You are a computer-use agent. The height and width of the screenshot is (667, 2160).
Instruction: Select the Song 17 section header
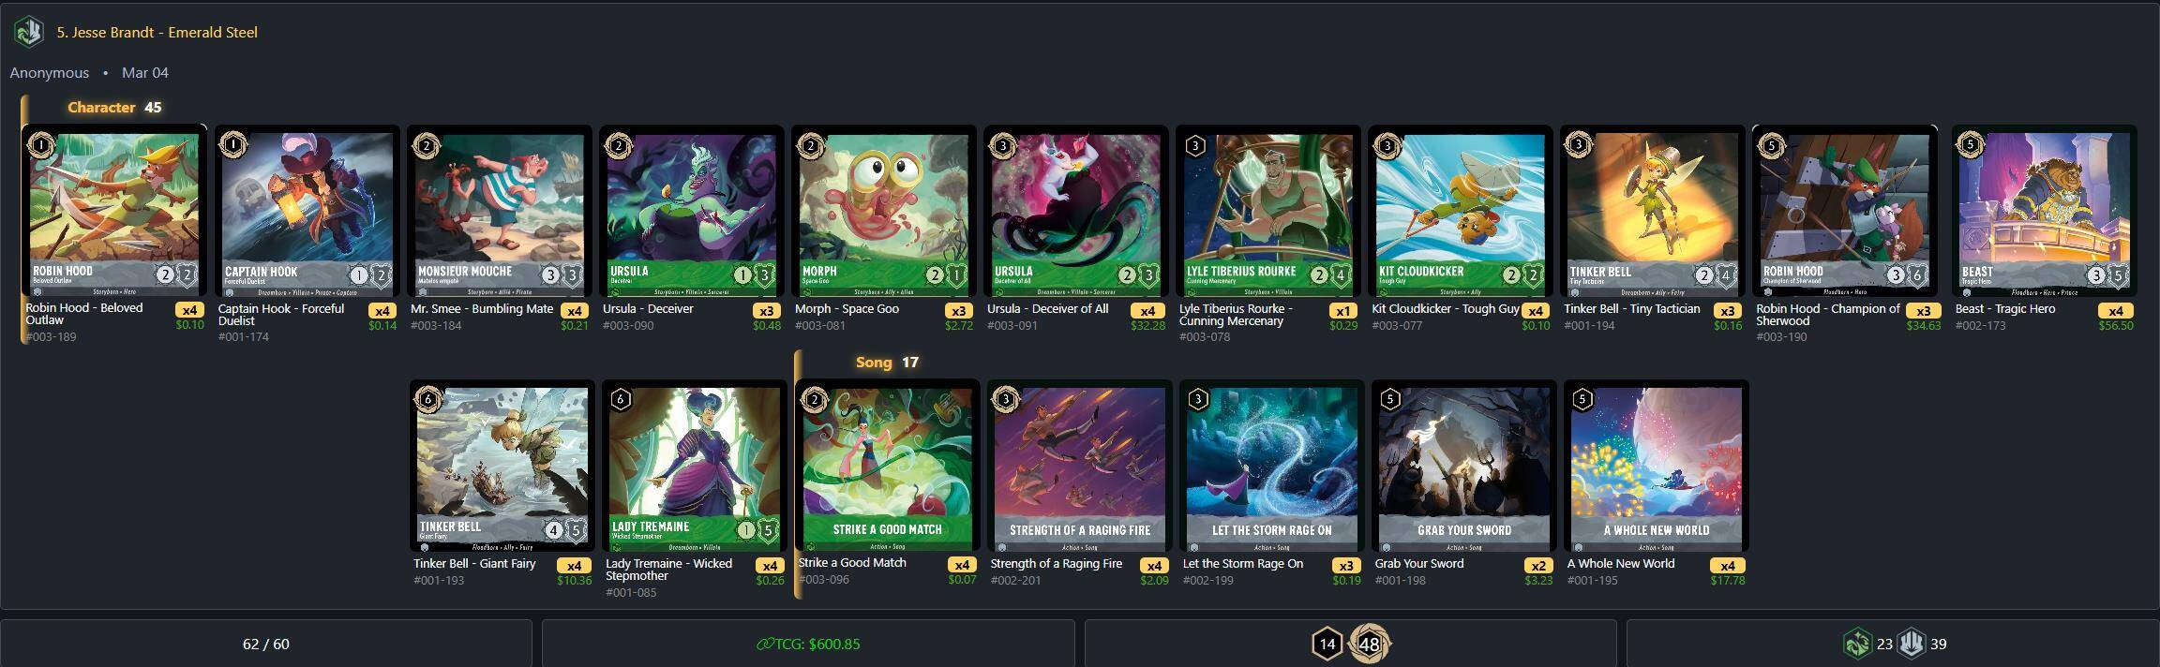click(887, 362)
